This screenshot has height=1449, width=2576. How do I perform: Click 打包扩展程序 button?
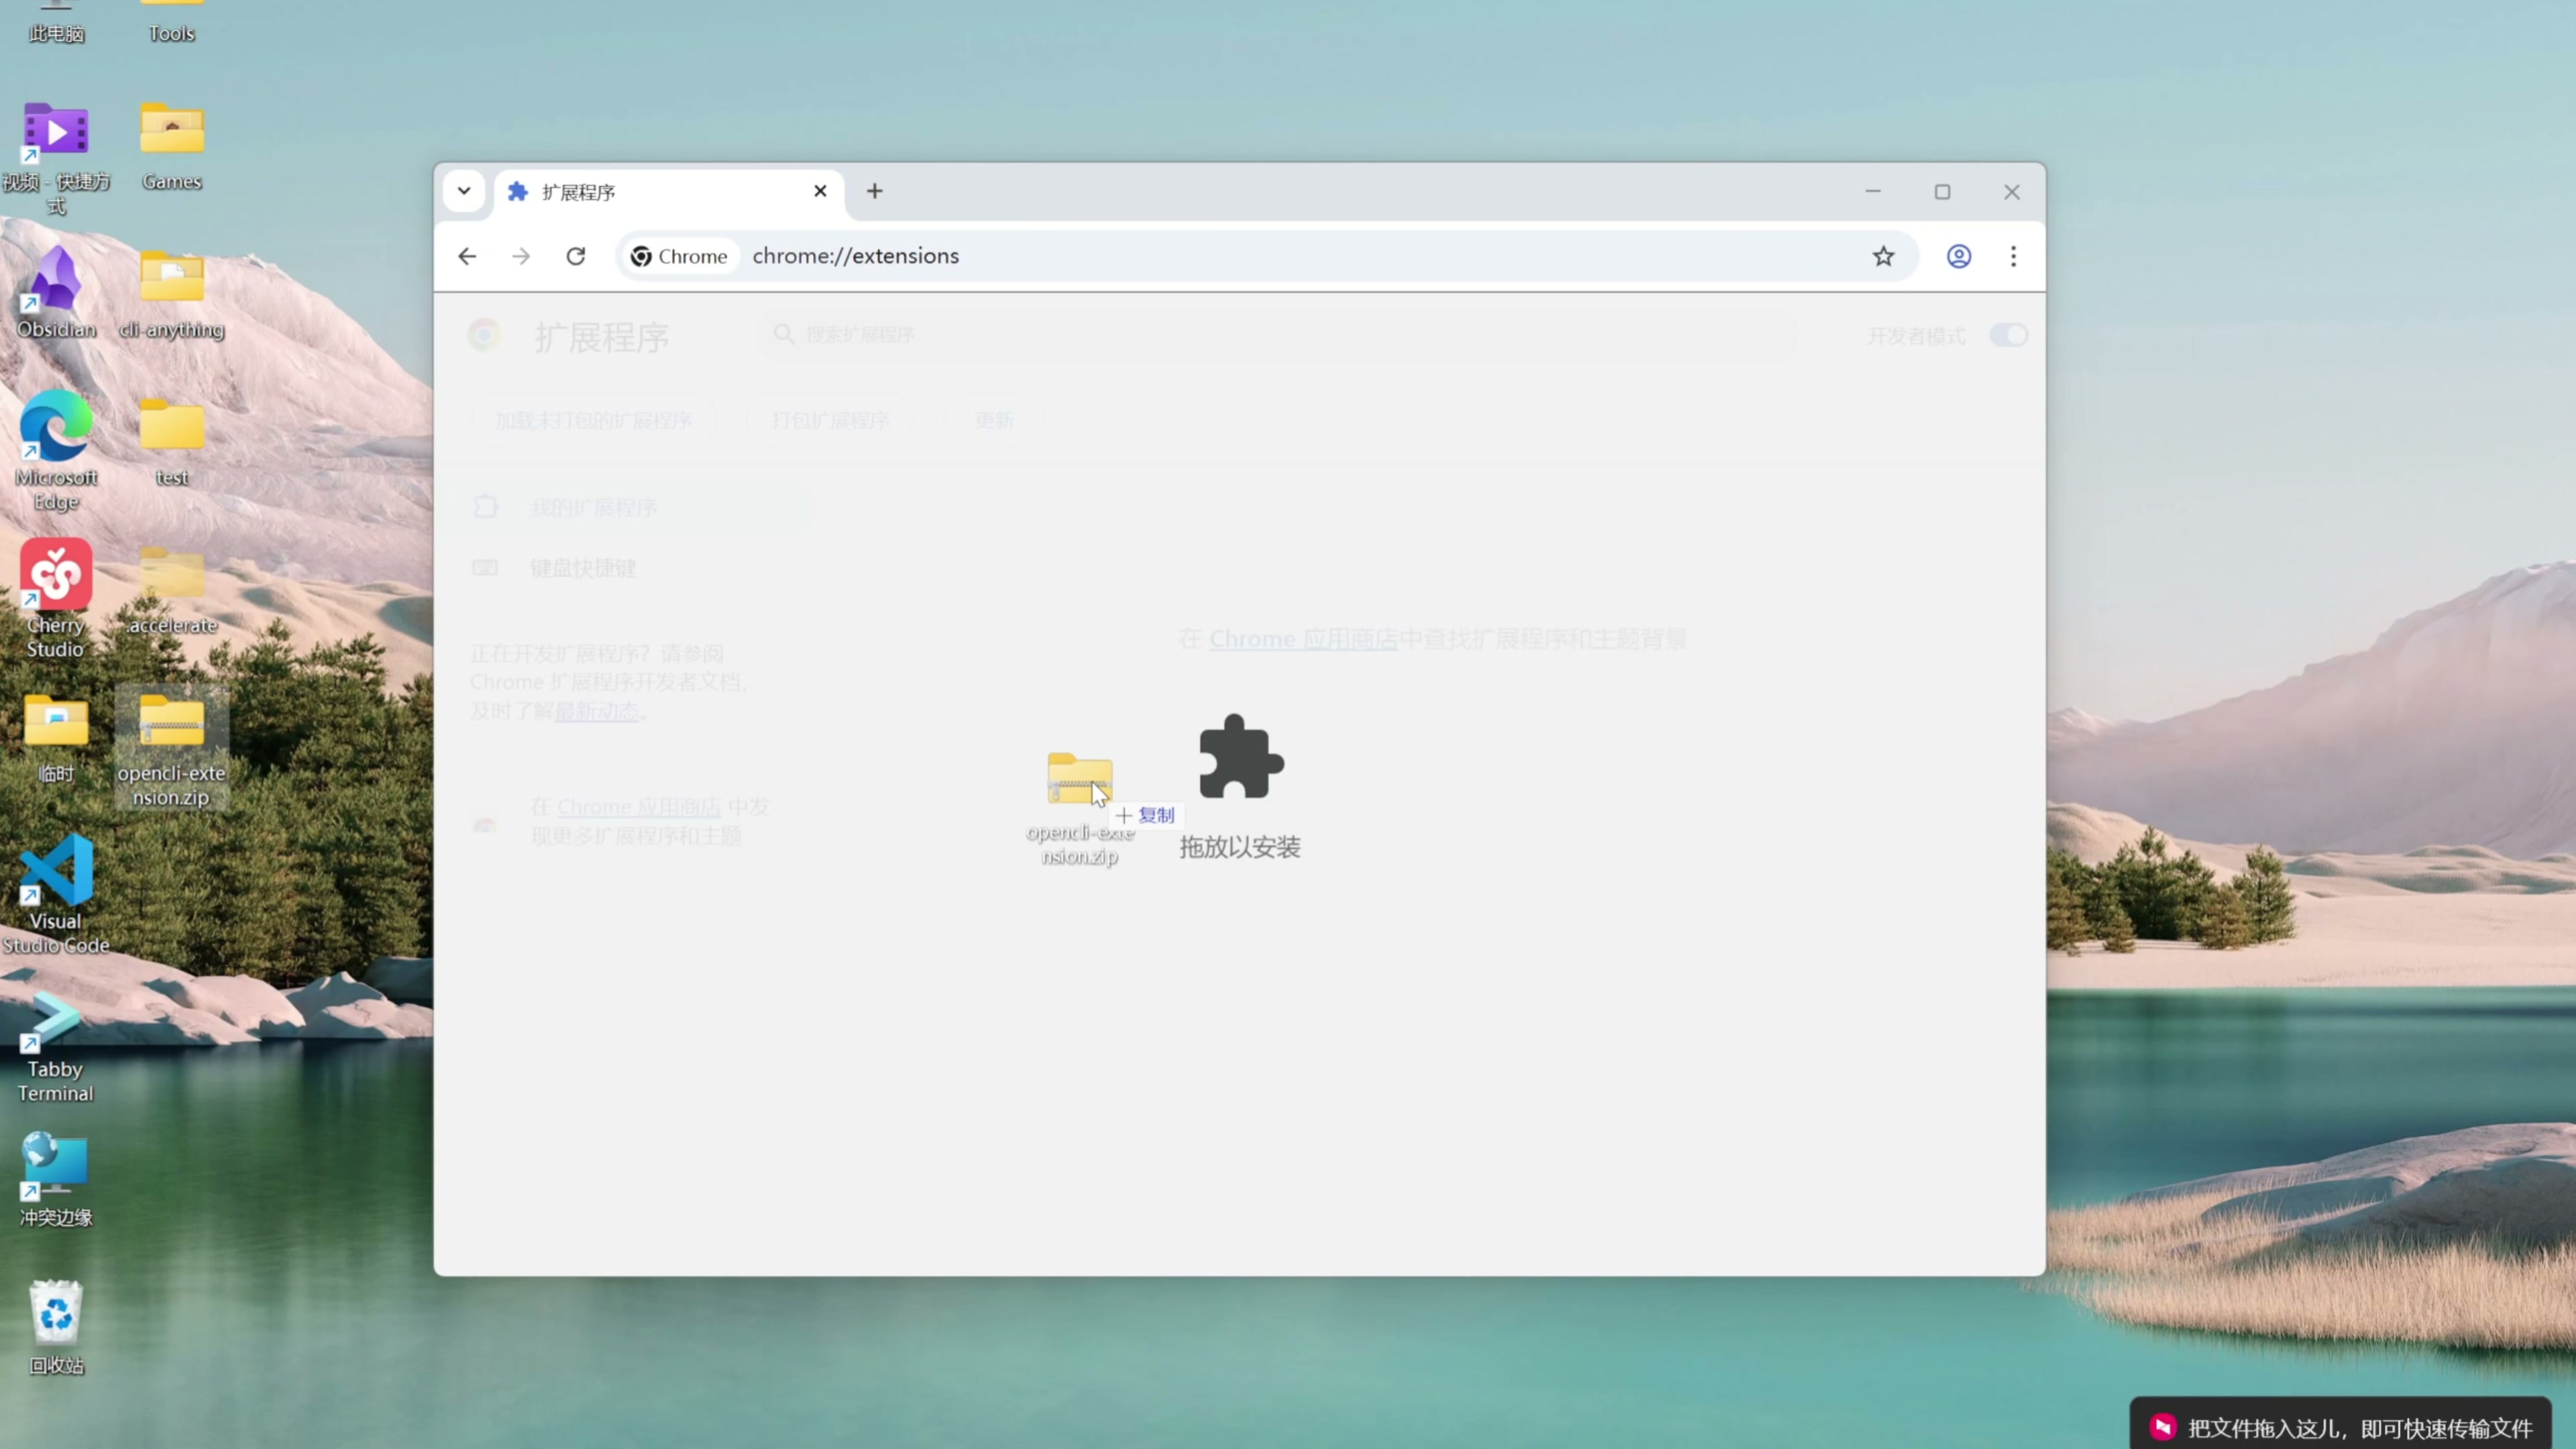pos(830,421)
